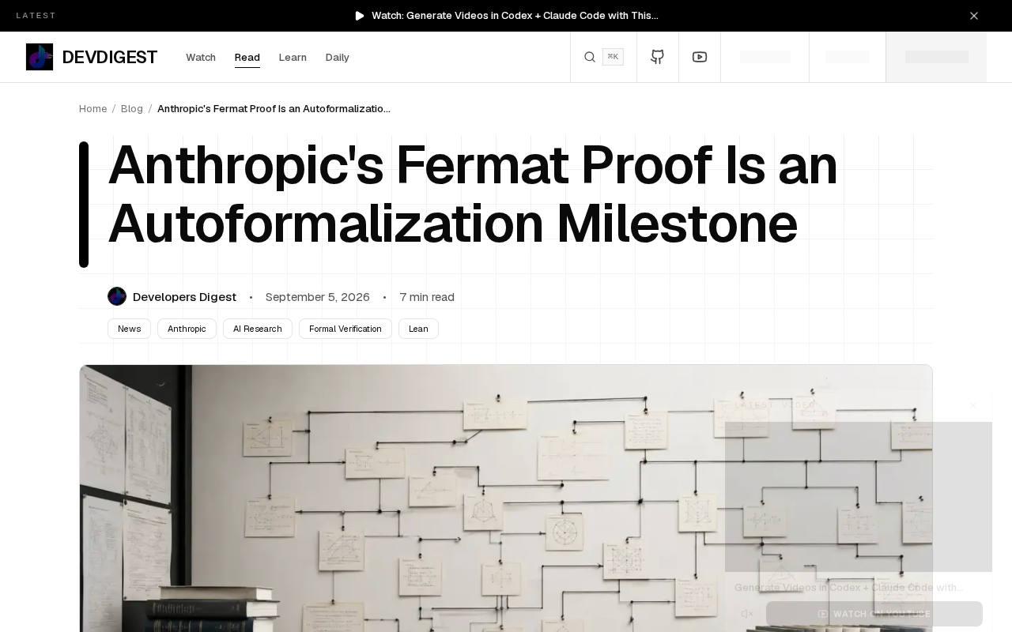Click the Developers Digest author avatar
This screenshot has width=1012, height=632.
(117, 296)
